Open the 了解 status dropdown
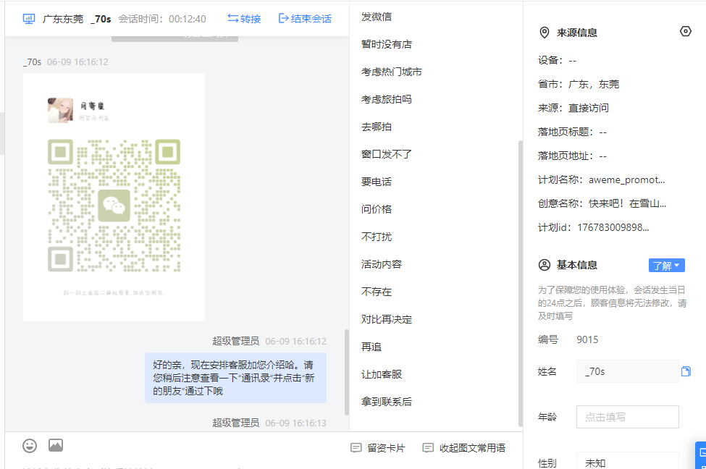The width and height of the screenshot is (706, 469). coord(666,266)
